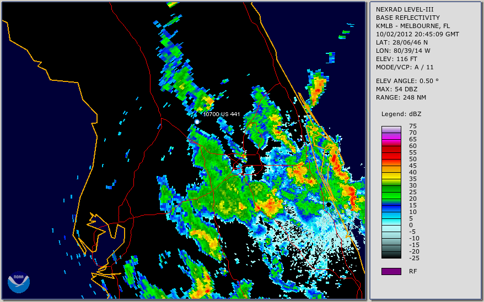Click the 75 dBZ color swatch

(x=391, y=129)
